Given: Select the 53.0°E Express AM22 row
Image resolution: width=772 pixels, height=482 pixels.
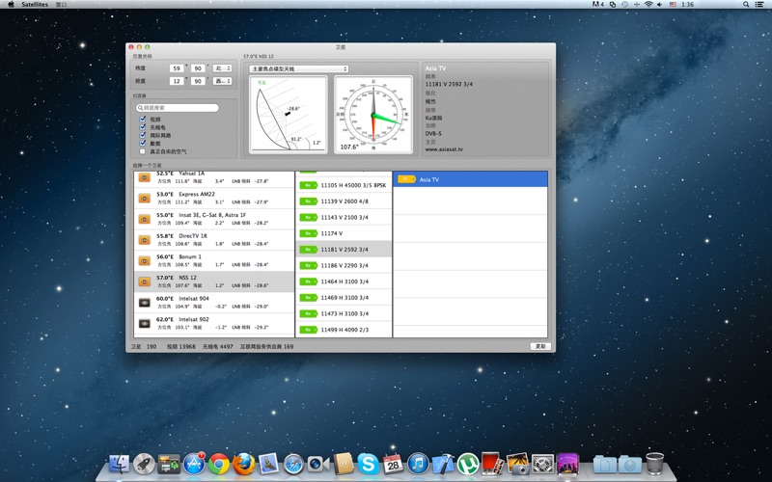Looking at the screenshot, I should [214, 199].
